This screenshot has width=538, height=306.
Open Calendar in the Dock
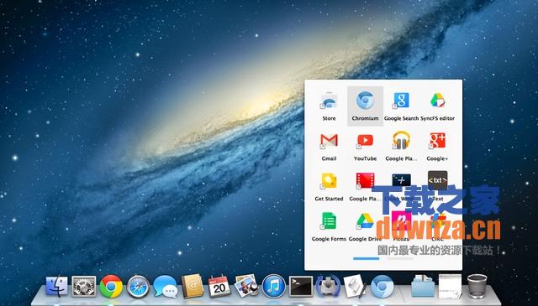click(x=219, y=286)
